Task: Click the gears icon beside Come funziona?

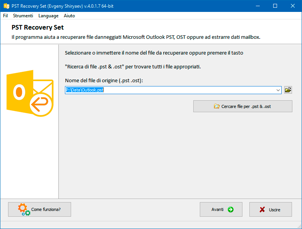Action: coord(24,209)
